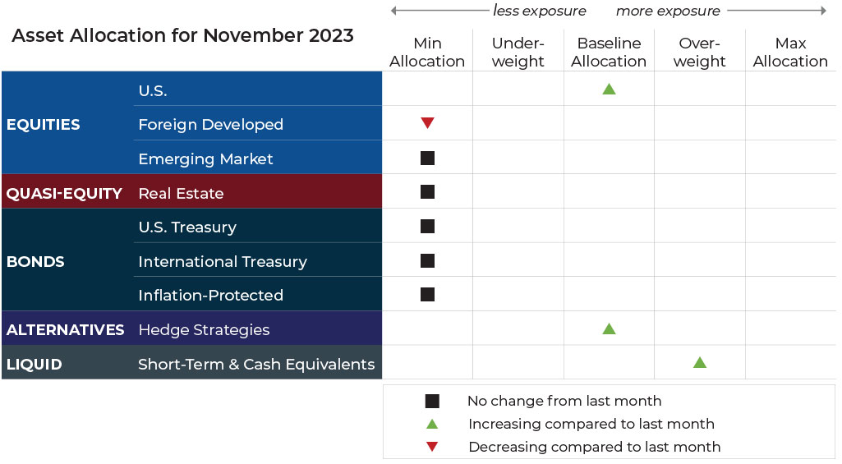Click 'Increasing compared to last month' legend text
842x464 pixels.
591,424
